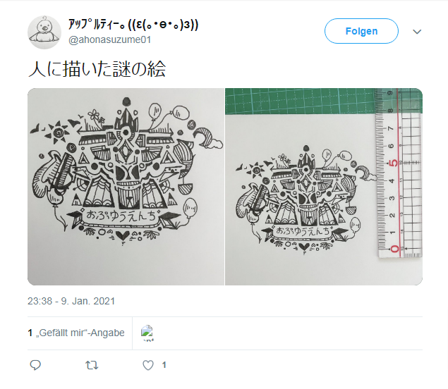Click the 23:38 - 9. Jan. 2021 timestamp
This screenshot has height=389, width=448.
71,301
